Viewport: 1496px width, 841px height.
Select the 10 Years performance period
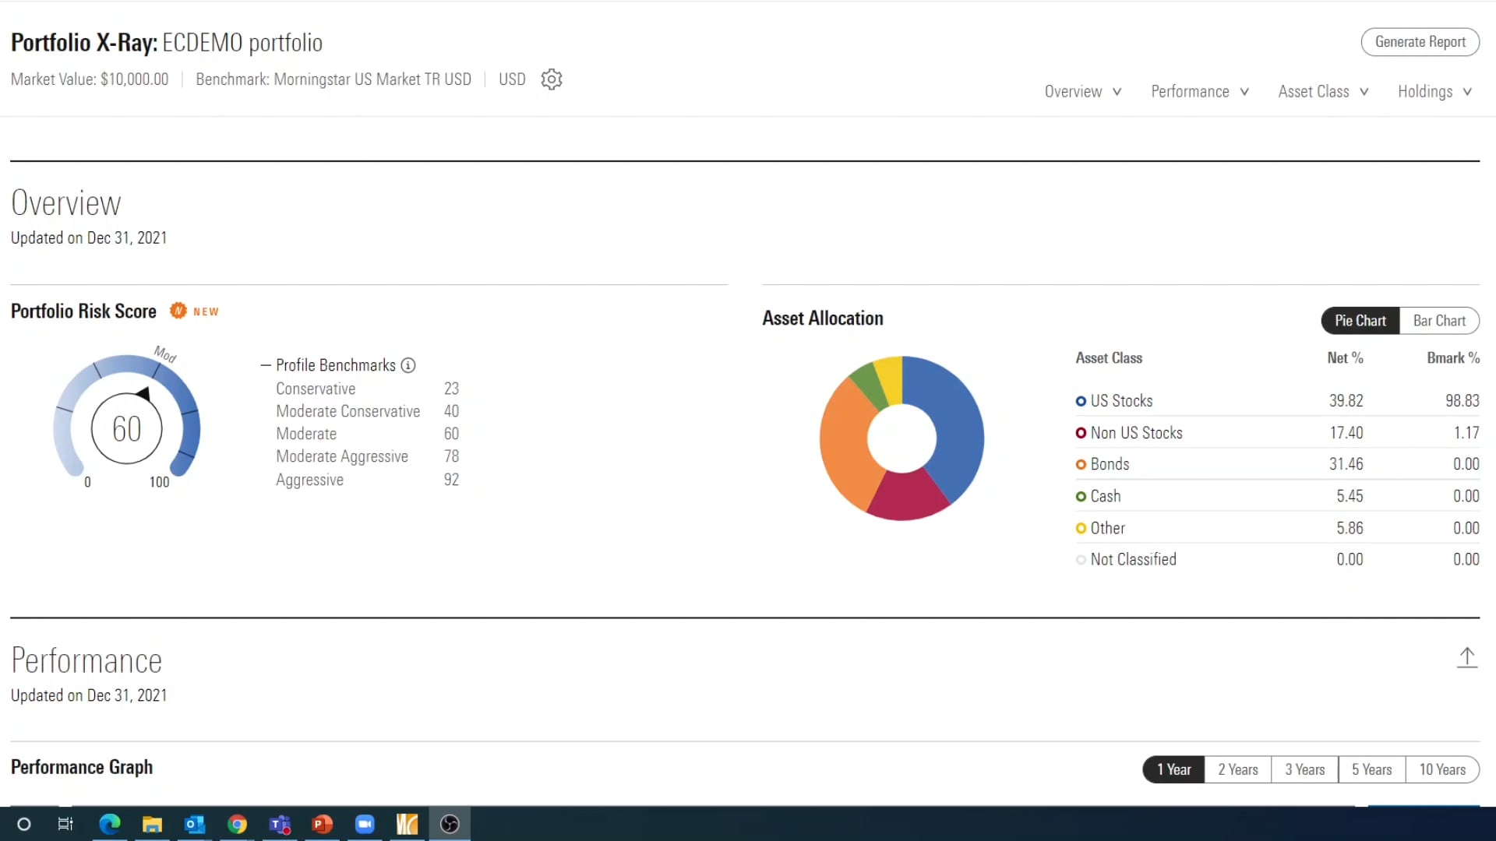(1441, 769)
